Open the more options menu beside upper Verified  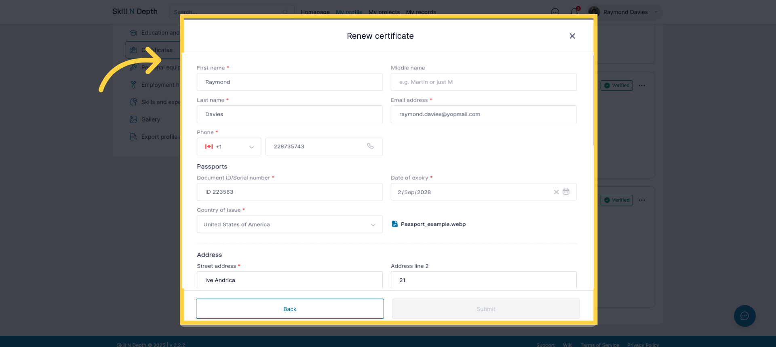(642, 86)
